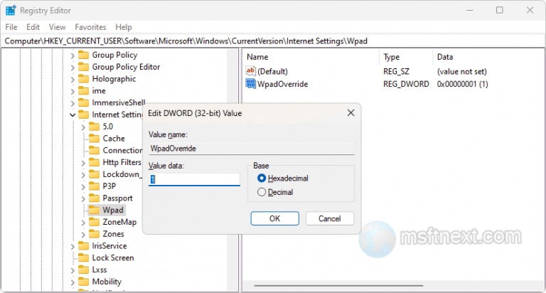This screenshot has height=293, width=546.
Task: Cancel the Edit DWORD dialog
Action: tap(329, 218)
